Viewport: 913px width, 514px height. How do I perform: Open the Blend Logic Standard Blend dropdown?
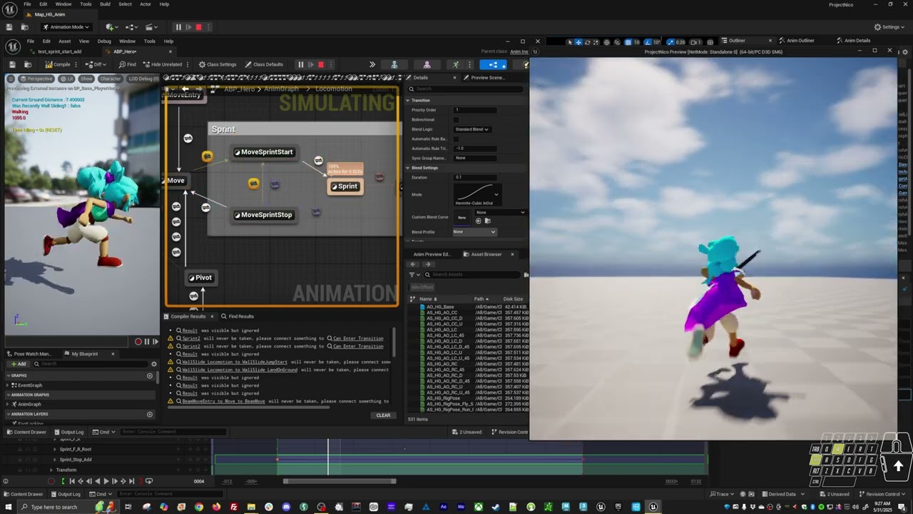coord(471,129)
